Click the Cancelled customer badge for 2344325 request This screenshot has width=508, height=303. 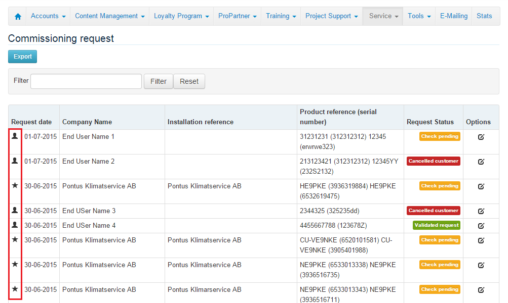(x=434, y=211)
